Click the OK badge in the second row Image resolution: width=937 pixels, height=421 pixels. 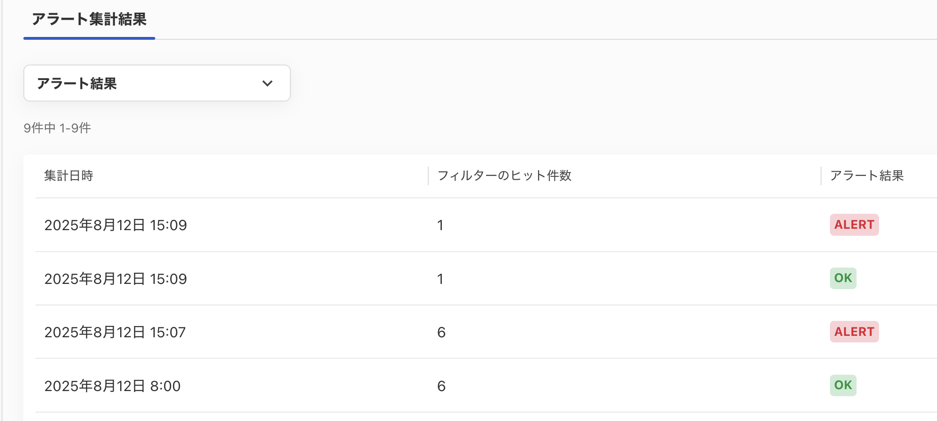coord(843,278)
